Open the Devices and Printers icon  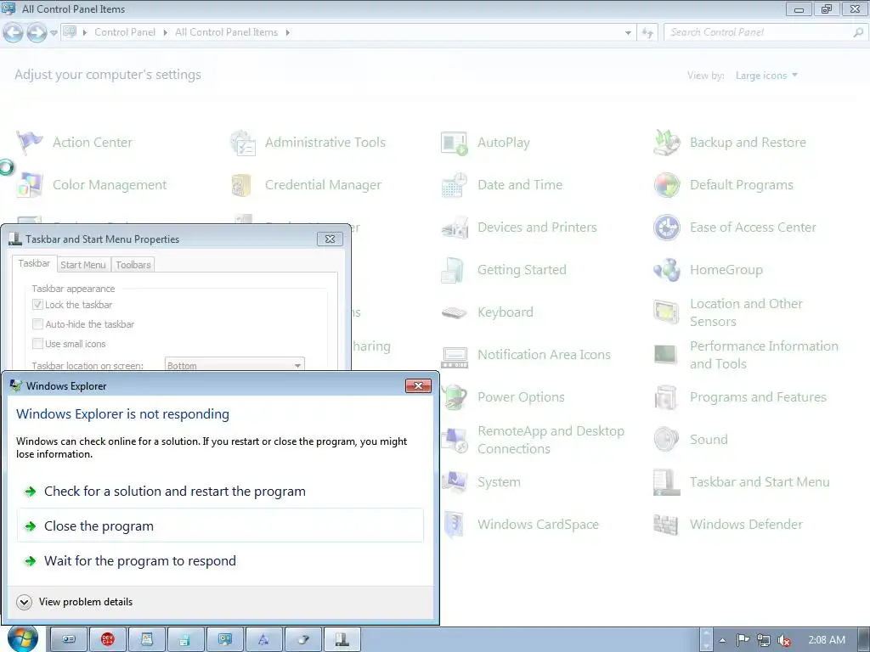coord(455,228)
